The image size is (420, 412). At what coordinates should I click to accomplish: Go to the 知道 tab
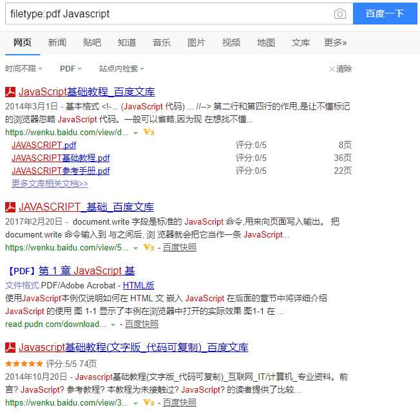[x=127, y=42]
